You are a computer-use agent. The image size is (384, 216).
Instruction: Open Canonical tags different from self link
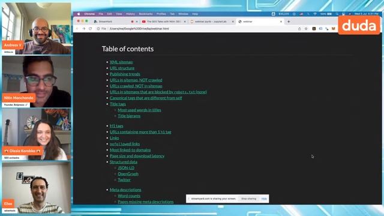coord(146,98)
